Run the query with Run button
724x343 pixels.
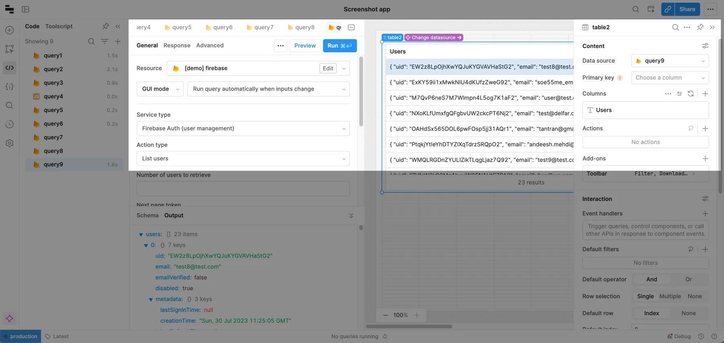pos(339,45)
